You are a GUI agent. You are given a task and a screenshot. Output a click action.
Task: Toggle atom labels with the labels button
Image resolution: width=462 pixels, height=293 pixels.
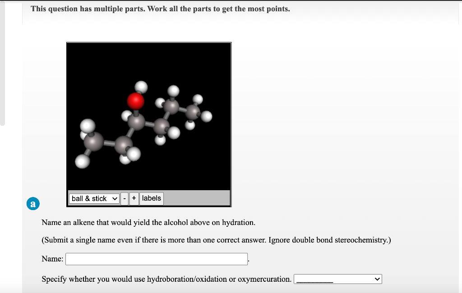tap(151, 198)
